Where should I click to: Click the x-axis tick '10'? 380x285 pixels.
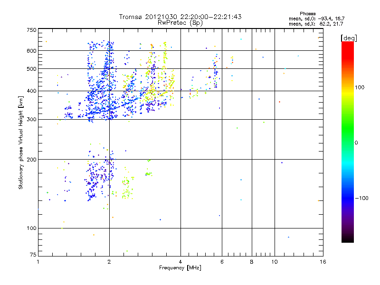pos(275,262)
